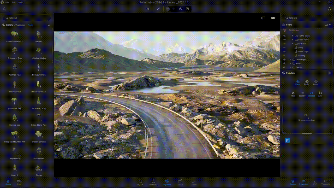The height and width of the screenshot is (188, 334).
Task: Activate the Scale gizmo tool
Action: [187, 9]
